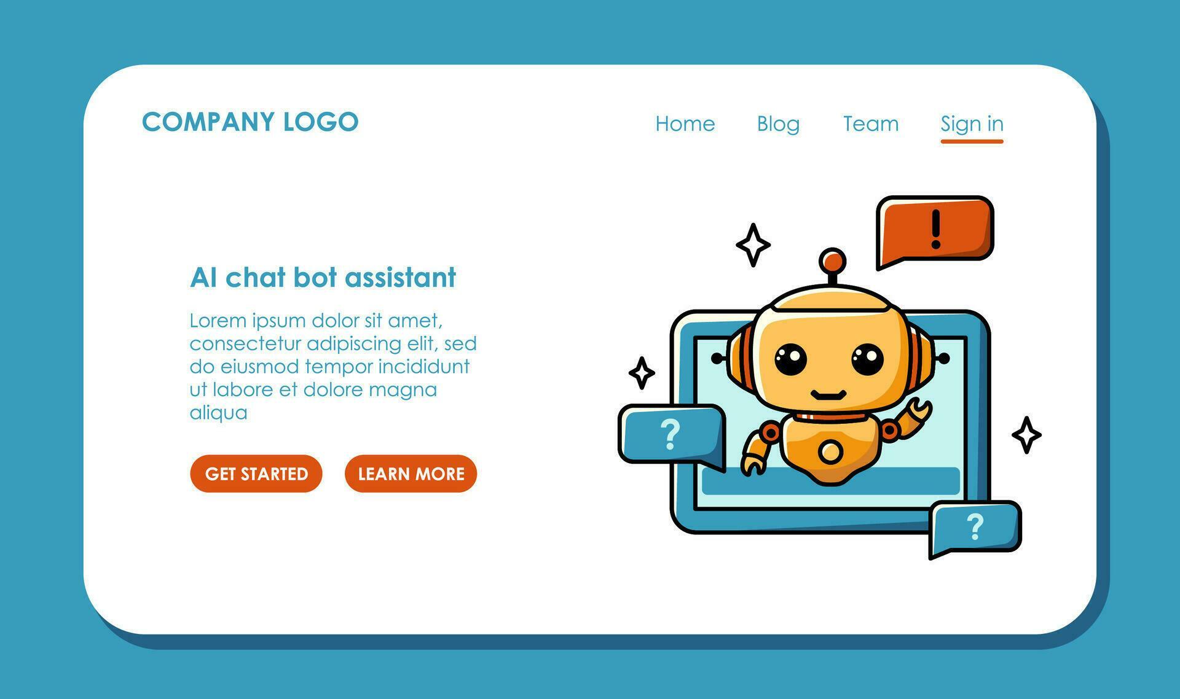
Task: Select the underlined Sign in link
Action: click(972, 123)
